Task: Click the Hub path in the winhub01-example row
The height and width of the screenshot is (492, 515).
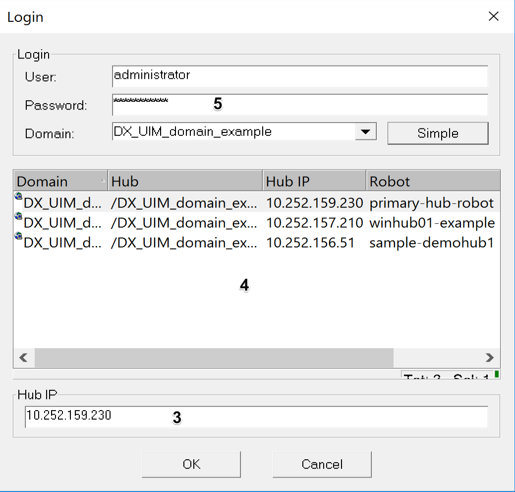Action: tap(184, 223)
